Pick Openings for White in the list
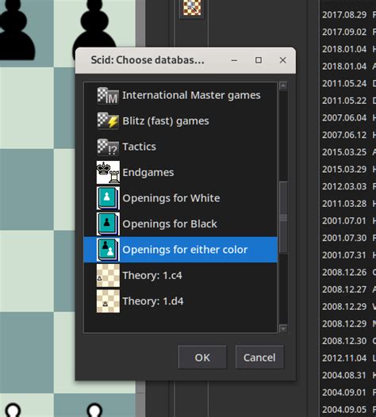 pos(180,198)
